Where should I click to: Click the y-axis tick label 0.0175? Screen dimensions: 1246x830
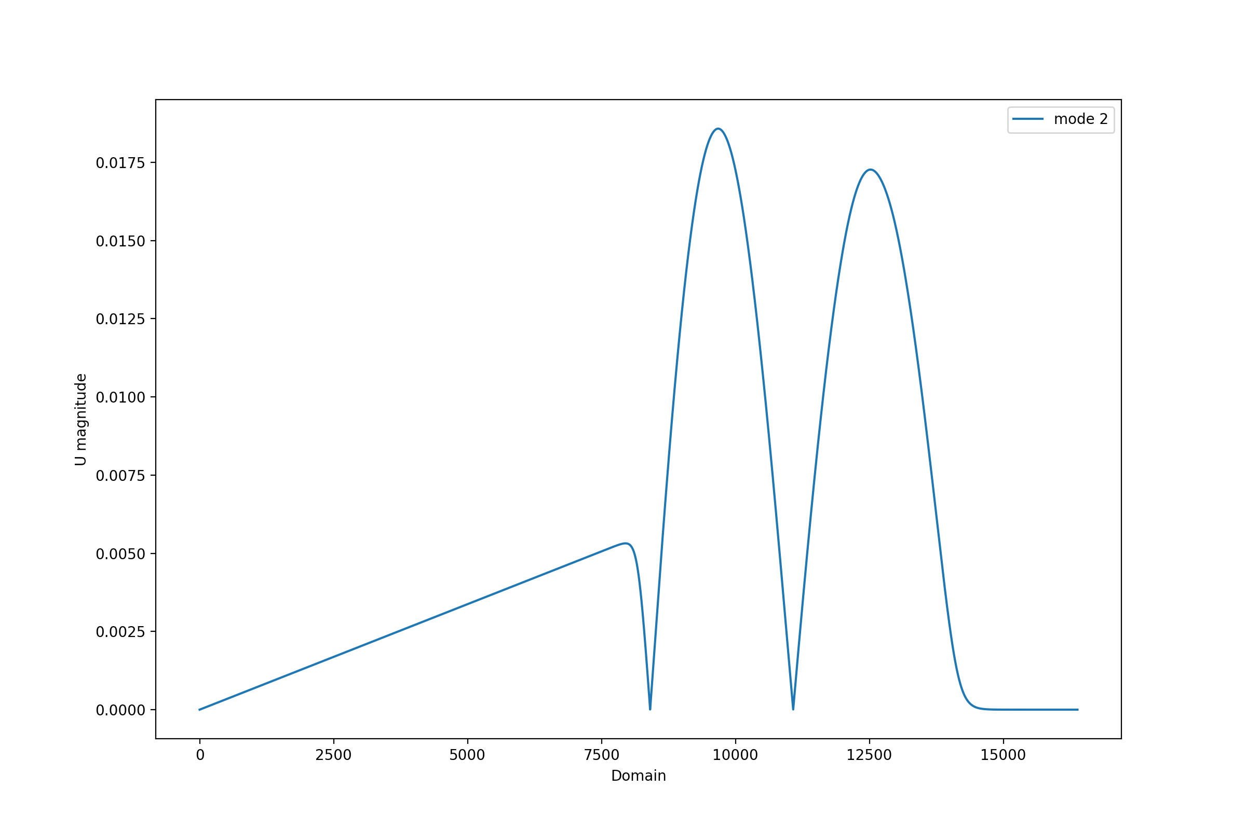120,163
